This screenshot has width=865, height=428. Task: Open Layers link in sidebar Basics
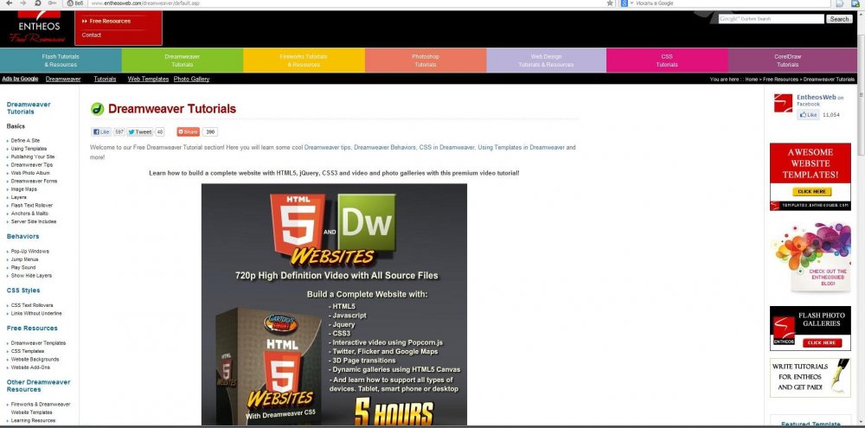pyautogui.click(x=19, y=197)
